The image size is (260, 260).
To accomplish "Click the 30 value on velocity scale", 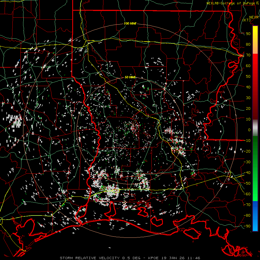I will tap(248, 98).
